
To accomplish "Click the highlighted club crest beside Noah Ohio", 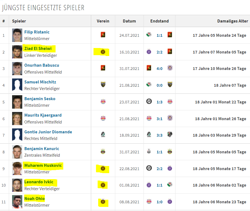I will [103, 202].
